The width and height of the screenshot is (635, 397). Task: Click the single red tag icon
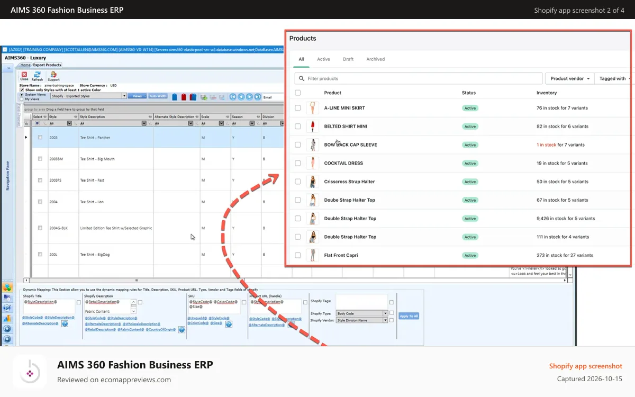183,97
